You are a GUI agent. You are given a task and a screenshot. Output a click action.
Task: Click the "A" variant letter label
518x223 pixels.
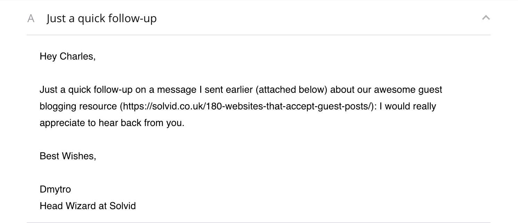(31, 18)
